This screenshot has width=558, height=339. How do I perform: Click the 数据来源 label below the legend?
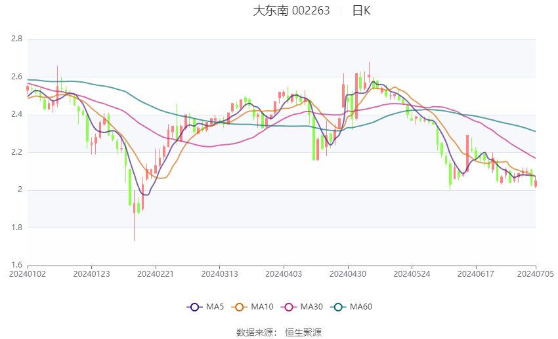pos(254,332)
